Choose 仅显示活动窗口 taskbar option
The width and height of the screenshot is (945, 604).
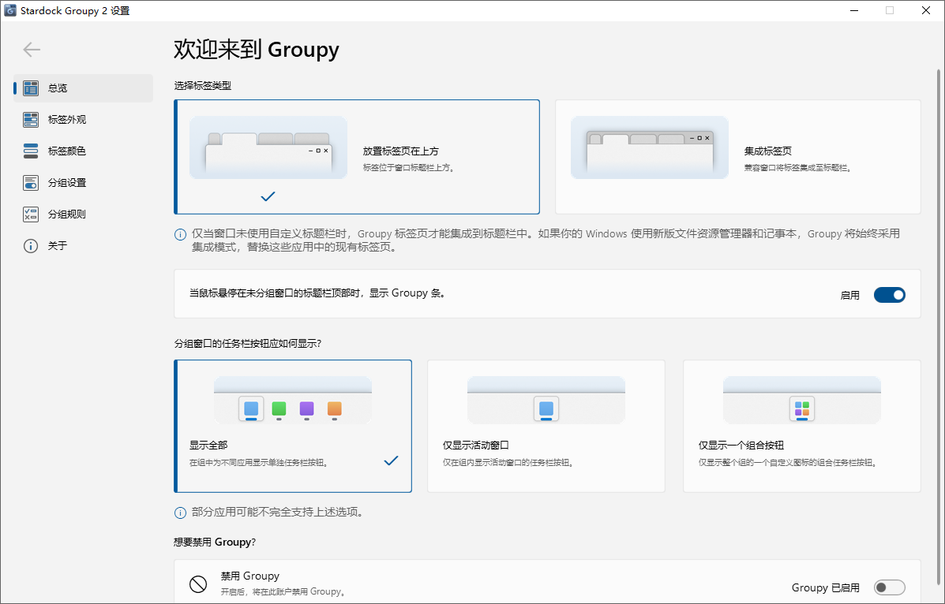click(546, 427)
